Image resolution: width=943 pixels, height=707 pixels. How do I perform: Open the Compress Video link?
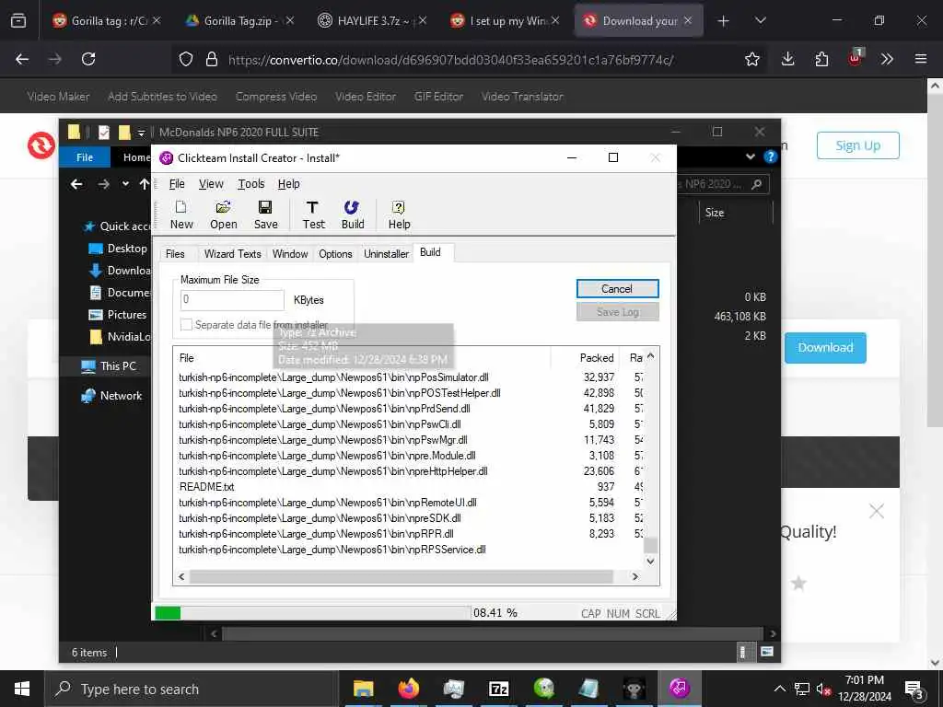click(276, 96)
